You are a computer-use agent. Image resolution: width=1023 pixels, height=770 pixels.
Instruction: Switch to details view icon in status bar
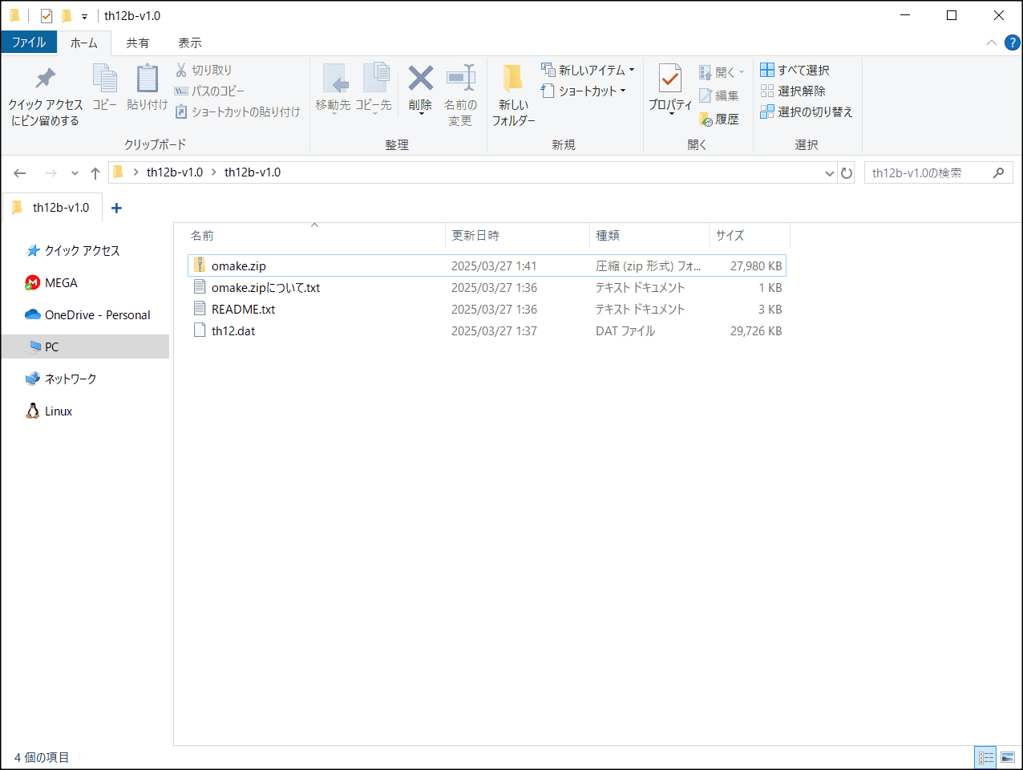coord(986,757)
